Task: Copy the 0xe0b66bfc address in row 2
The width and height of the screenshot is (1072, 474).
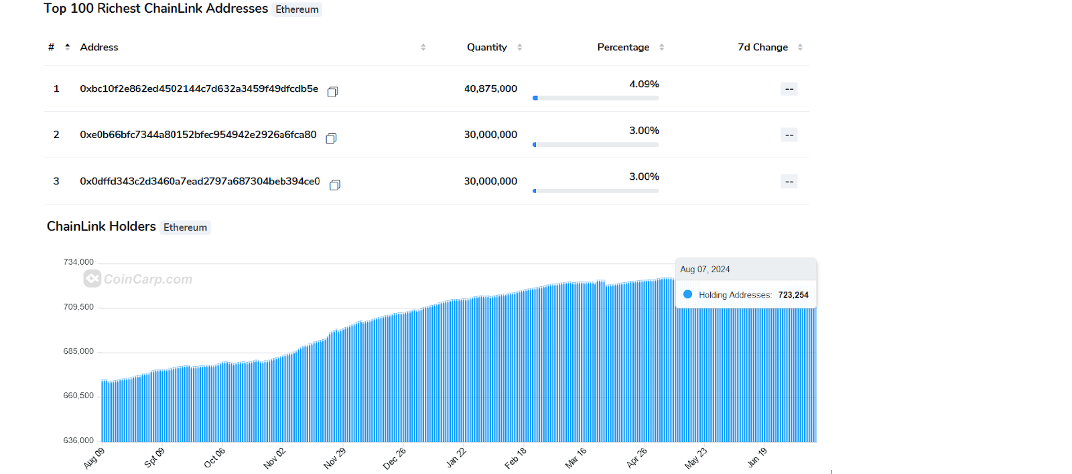Action: coord(331,138)
